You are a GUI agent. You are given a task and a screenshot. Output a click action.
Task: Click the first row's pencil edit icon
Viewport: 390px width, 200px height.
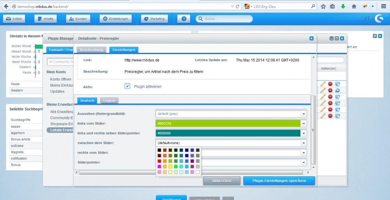click(323, 84)
